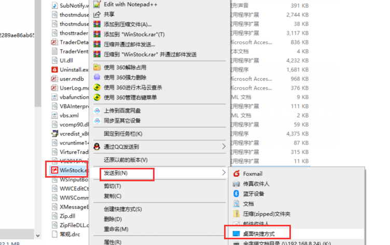Click the file list scrollbar down arrow
The image size is (390, 245).
(38, 236)
